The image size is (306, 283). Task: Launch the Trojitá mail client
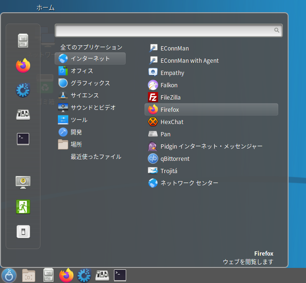(x=211, y=171)
